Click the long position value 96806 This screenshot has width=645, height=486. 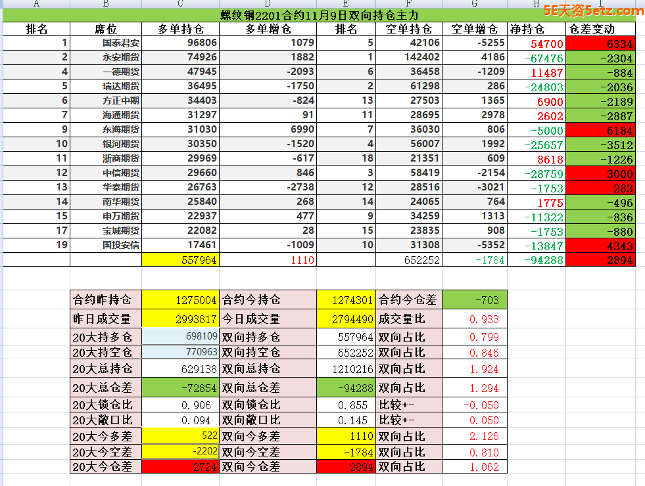181,43
